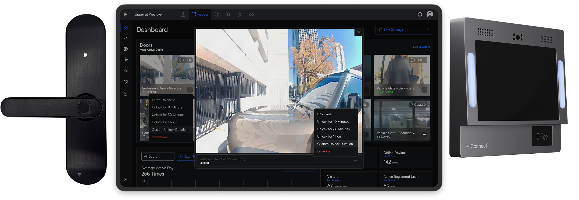Open the Active Registered Users card
This screenshot has width=579, height=200.
click(406, 179)
